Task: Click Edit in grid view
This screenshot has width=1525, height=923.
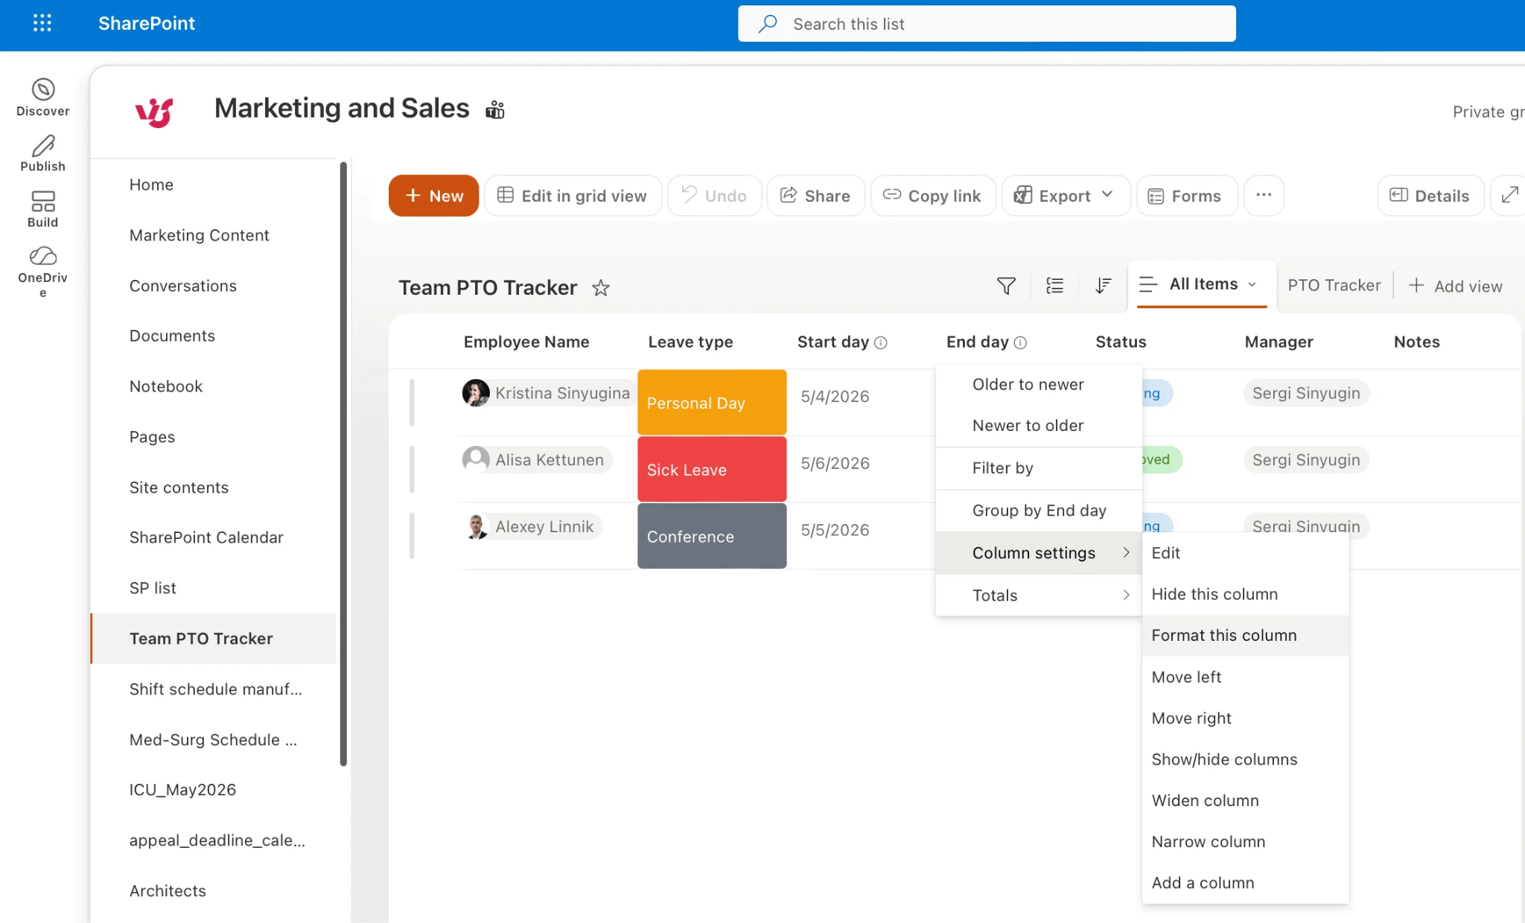Action: (x=573, y=196)
